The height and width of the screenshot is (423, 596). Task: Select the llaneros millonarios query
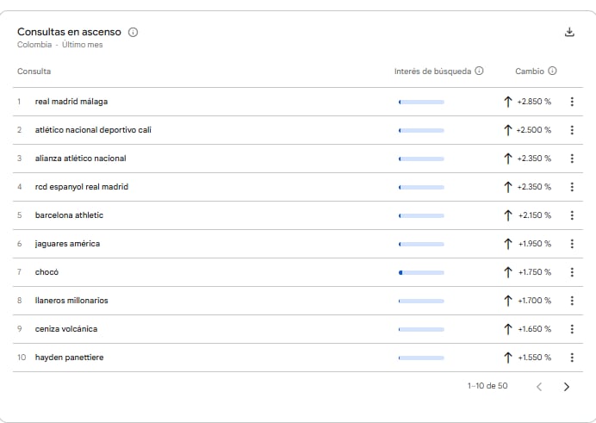click(x=71, y=301)
